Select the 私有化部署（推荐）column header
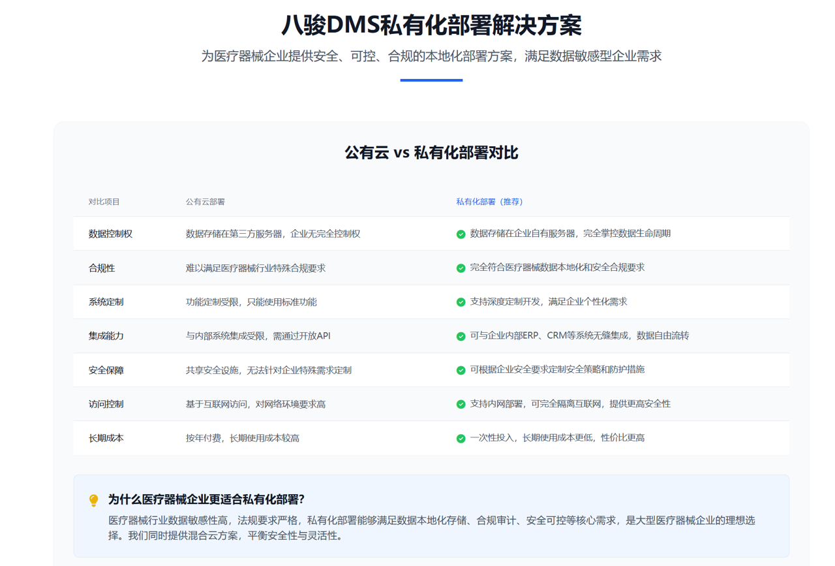This screenshot has height=566, width=835. [491, 202]
